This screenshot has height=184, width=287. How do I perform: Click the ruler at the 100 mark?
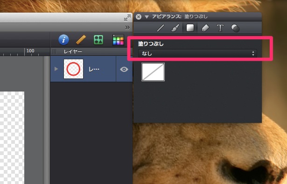[30, 51]
